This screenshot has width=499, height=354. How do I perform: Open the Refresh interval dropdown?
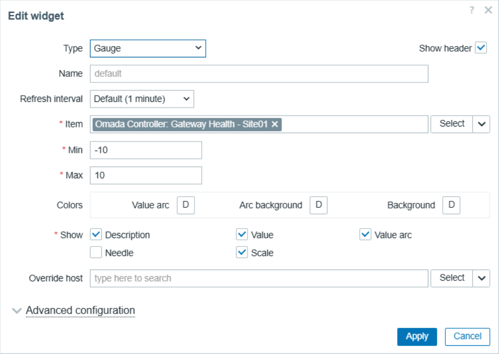coord(142,99)
